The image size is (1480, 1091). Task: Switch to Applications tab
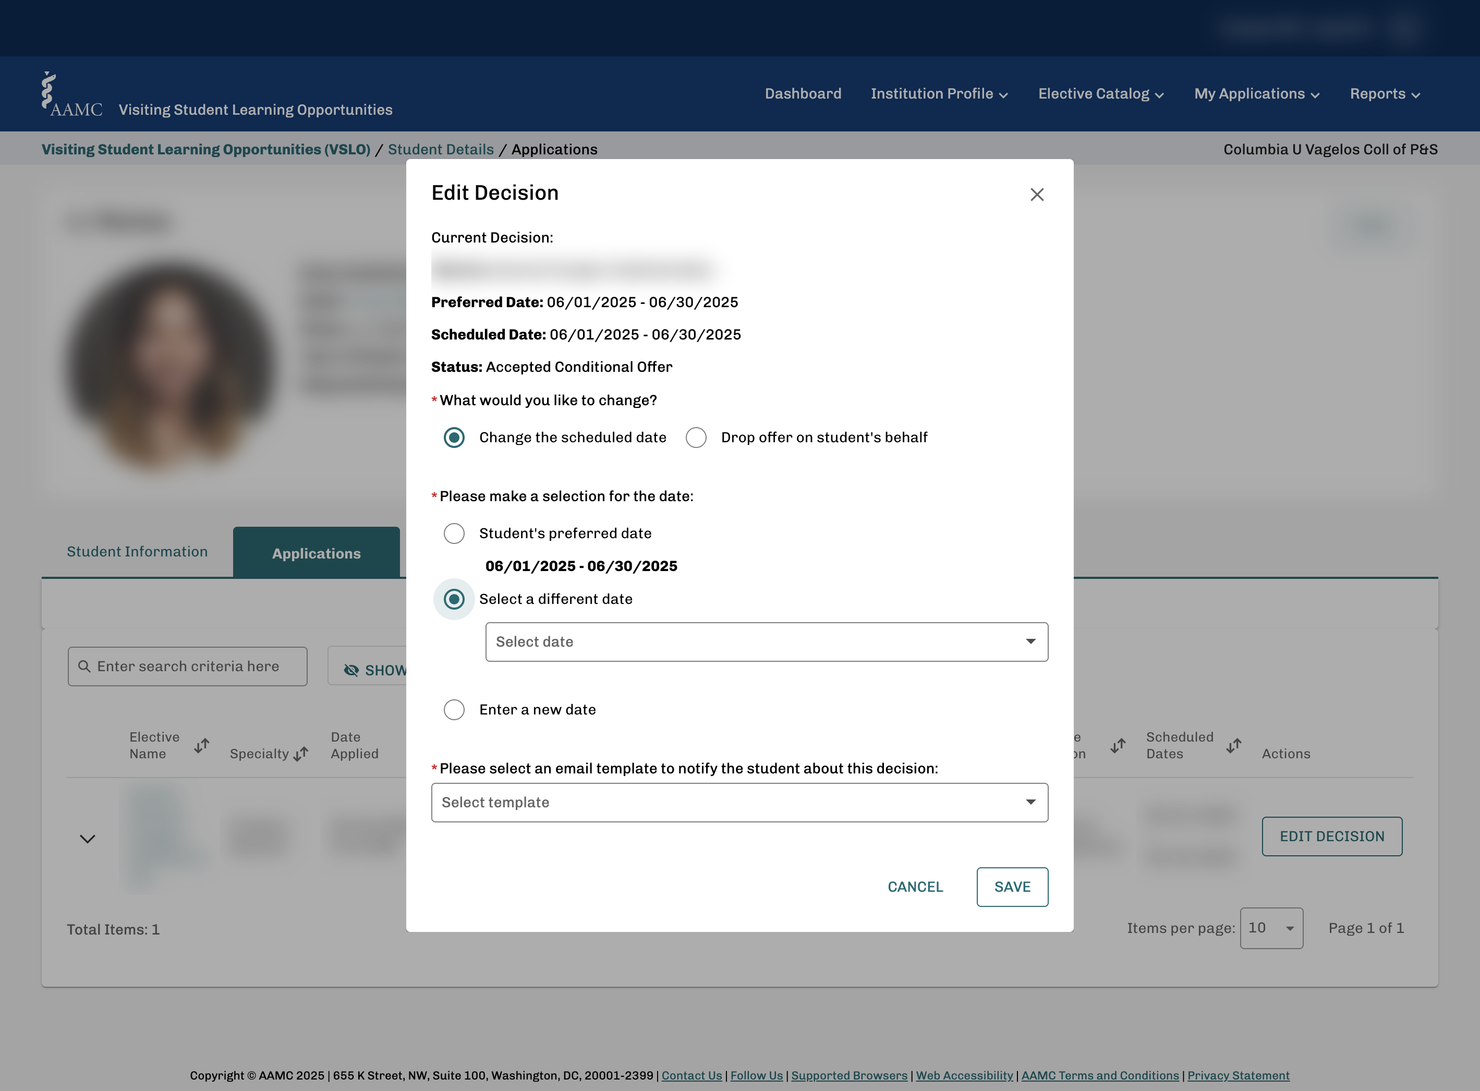317,553
